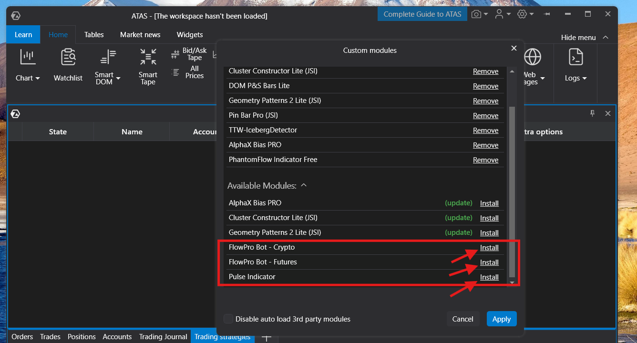637x343 pixels.
Task: Open the Smart Tape icon
Action: [x=148, y=57]
